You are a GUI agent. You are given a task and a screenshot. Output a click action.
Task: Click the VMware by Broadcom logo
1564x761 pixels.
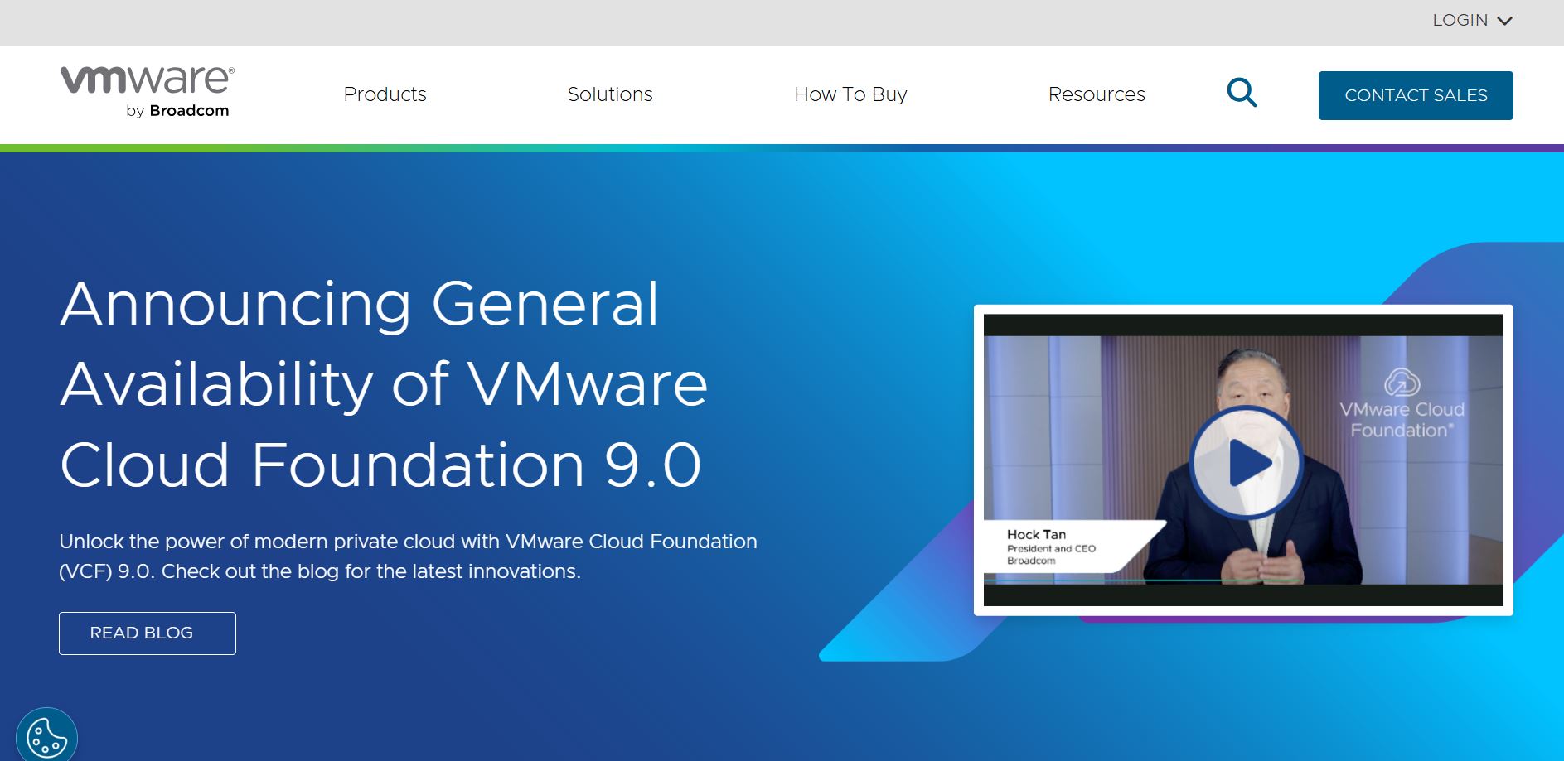tap(147, 92)
